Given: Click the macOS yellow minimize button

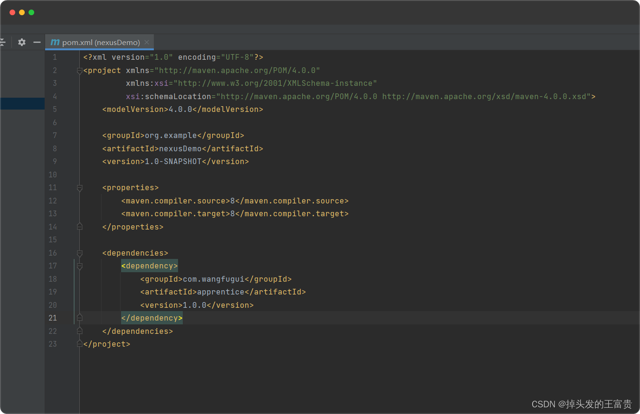Looking at the screenshot, I should point(22,12).
